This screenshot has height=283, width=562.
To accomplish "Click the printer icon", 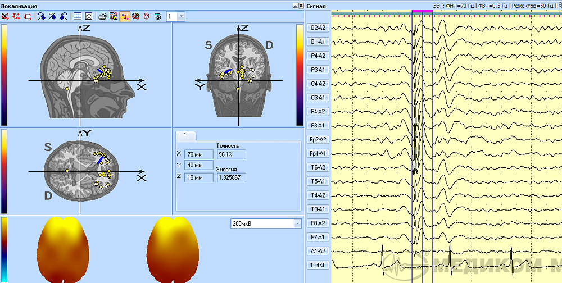I will coord(102,16).
